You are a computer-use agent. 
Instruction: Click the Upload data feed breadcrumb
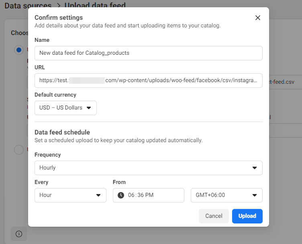point(95,6)
